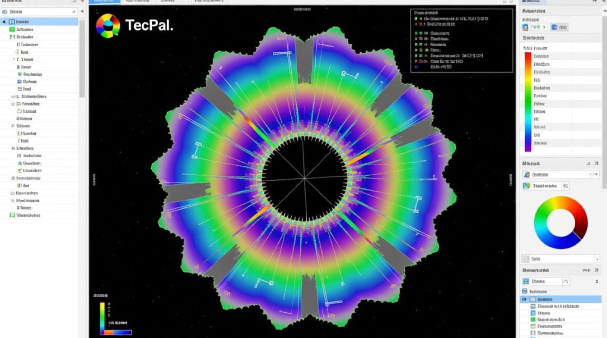The image size is (607, 338).
Task: Click the blue folder icon in left tree
Action: [x=19, y=82]
